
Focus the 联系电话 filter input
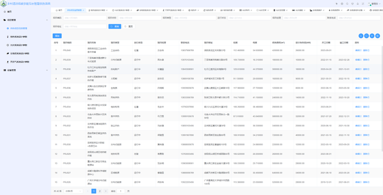click(359, 18)
